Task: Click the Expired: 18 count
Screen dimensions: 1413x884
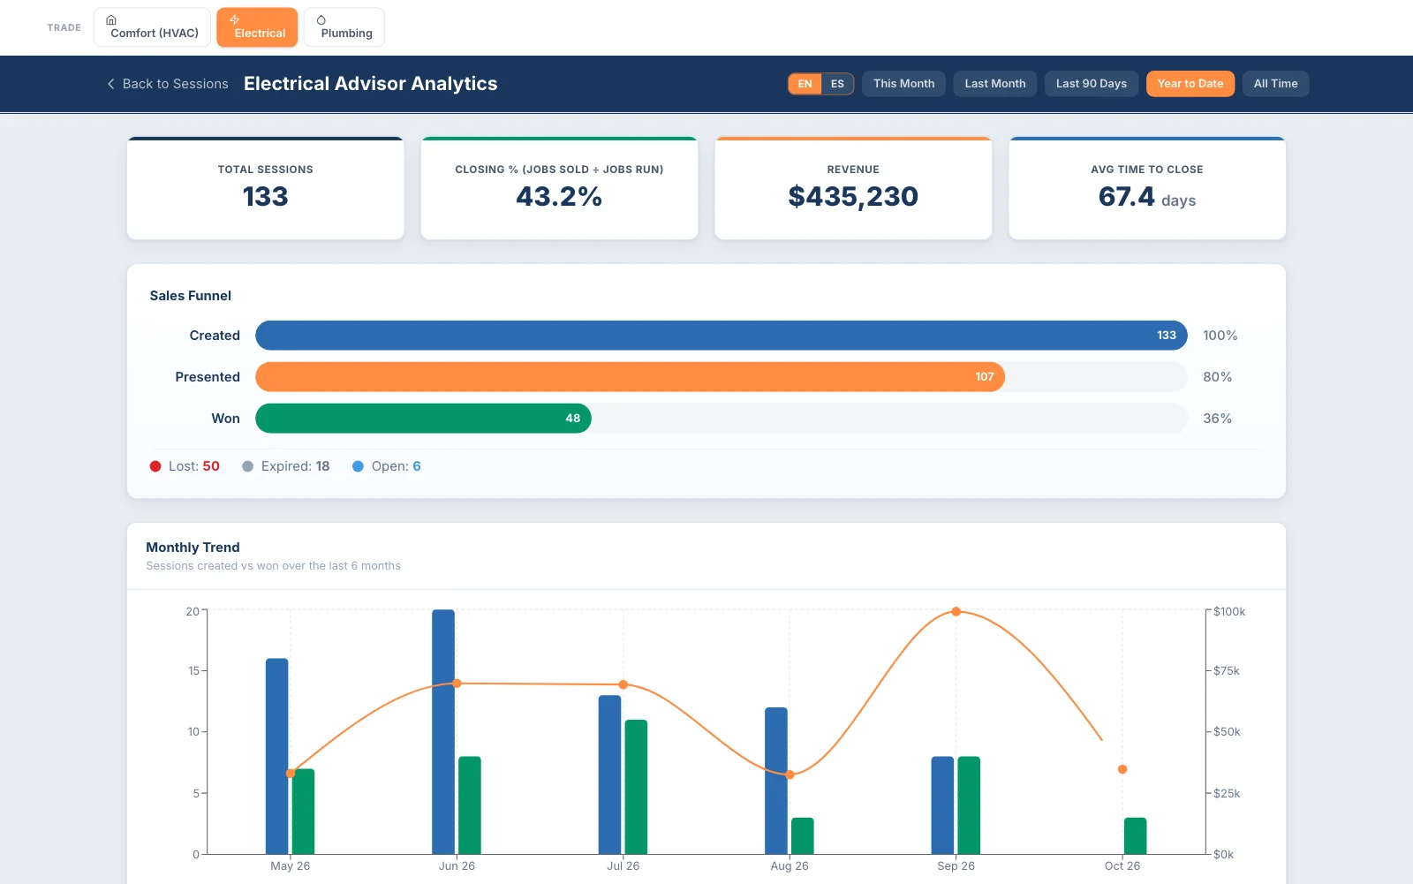Action: click(x=322, y=466)
